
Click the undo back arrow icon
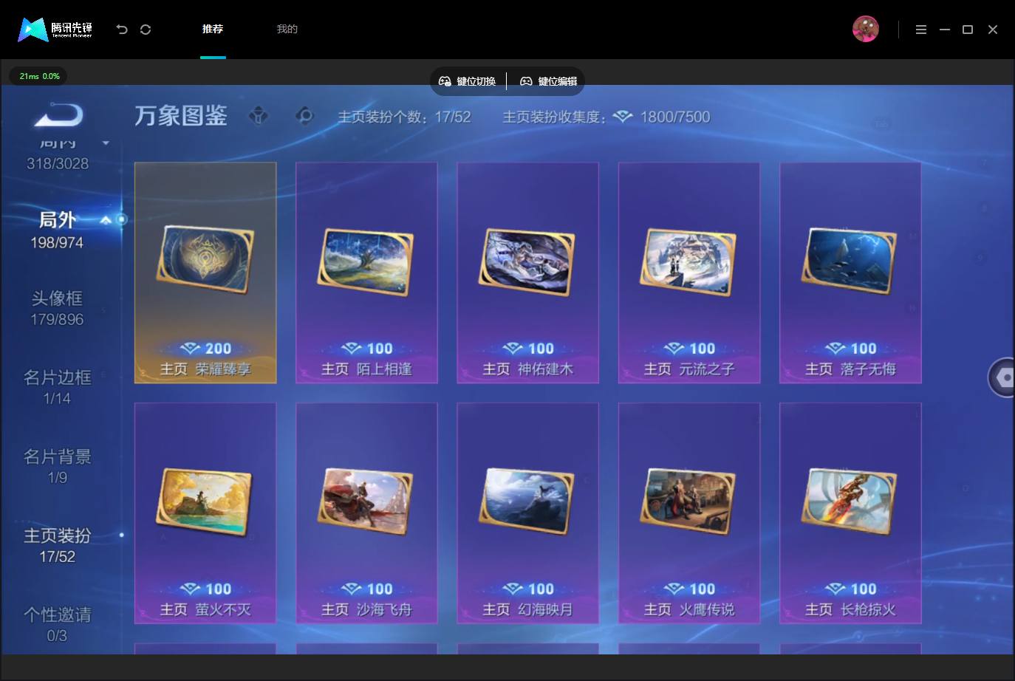pos(122,30)
